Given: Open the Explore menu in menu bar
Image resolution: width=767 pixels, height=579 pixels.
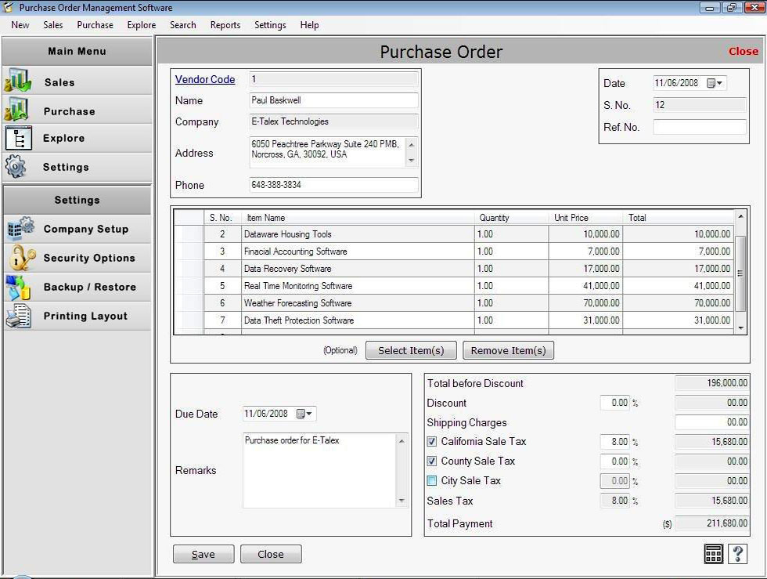Looking at the screenshot, I should (x=142, y=25).
